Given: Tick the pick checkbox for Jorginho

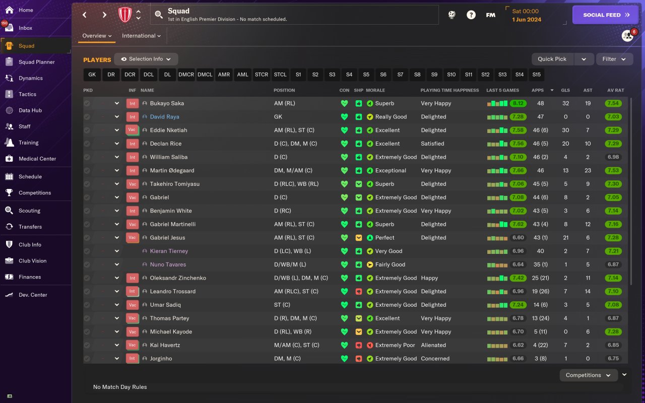Looking at the screenshot, I should pos(87,359).
